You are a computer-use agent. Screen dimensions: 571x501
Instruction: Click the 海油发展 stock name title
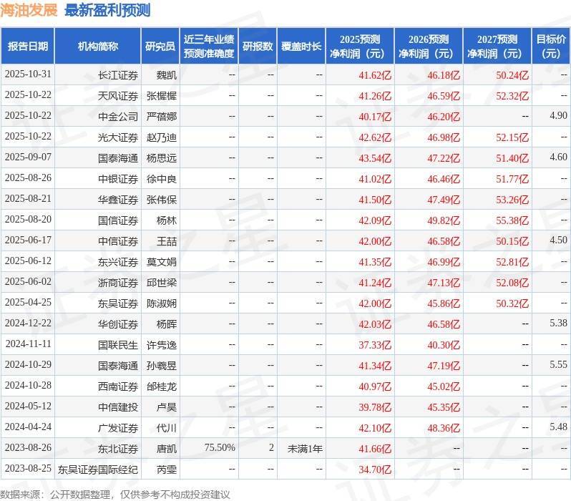(x=29, y=10)
